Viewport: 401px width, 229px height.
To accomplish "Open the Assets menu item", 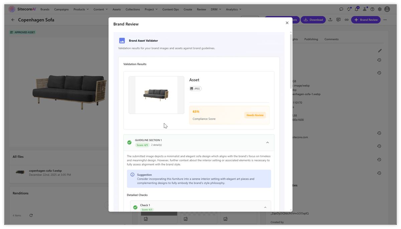I will [117, 9].
